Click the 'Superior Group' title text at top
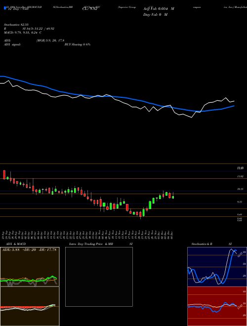 point(126,7)
